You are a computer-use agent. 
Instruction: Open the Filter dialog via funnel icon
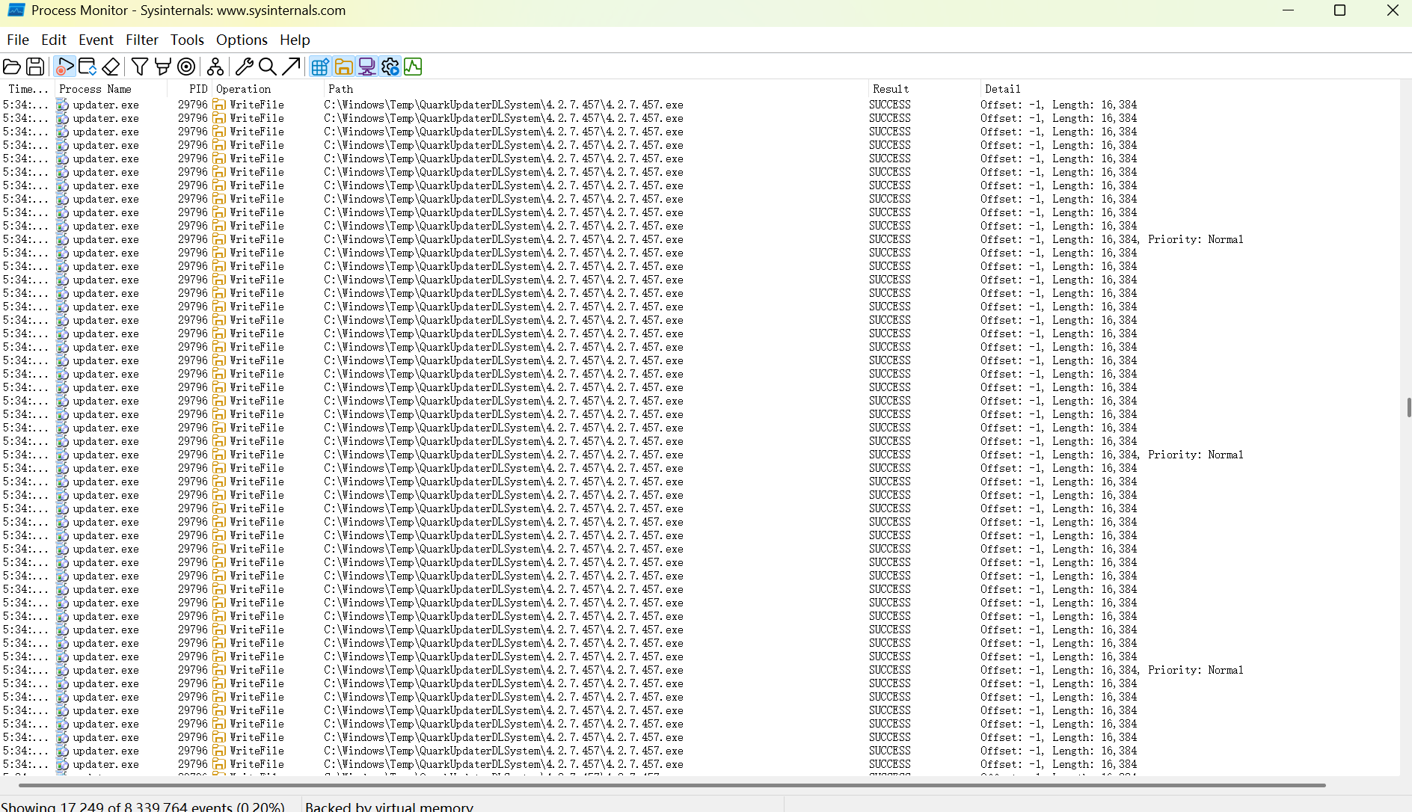coord(139,67)
